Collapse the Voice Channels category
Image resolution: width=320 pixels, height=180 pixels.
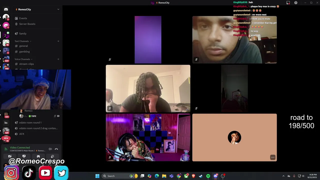coord(23,59)
